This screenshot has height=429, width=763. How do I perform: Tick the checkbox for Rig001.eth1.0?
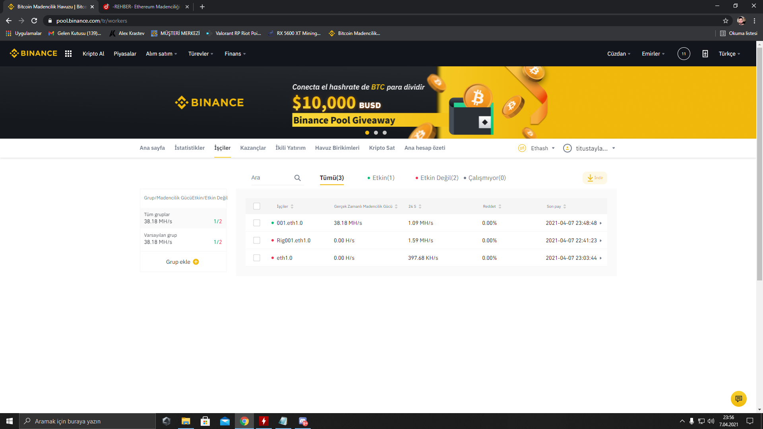[257, 240]
